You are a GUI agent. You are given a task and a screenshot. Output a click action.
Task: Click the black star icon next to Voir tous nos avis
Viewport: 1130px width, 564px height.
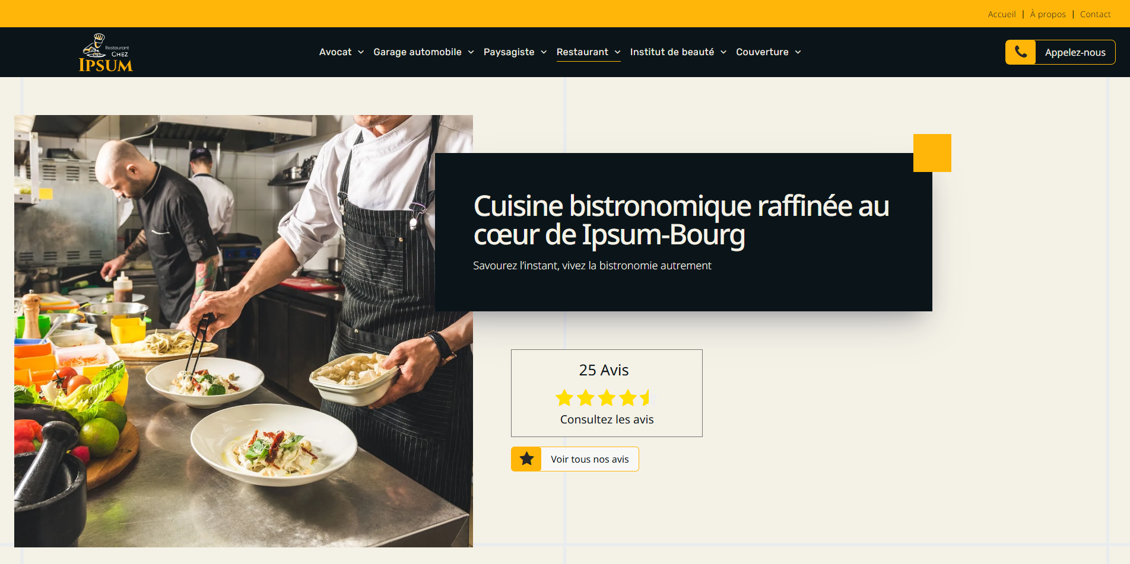point(526,459)
